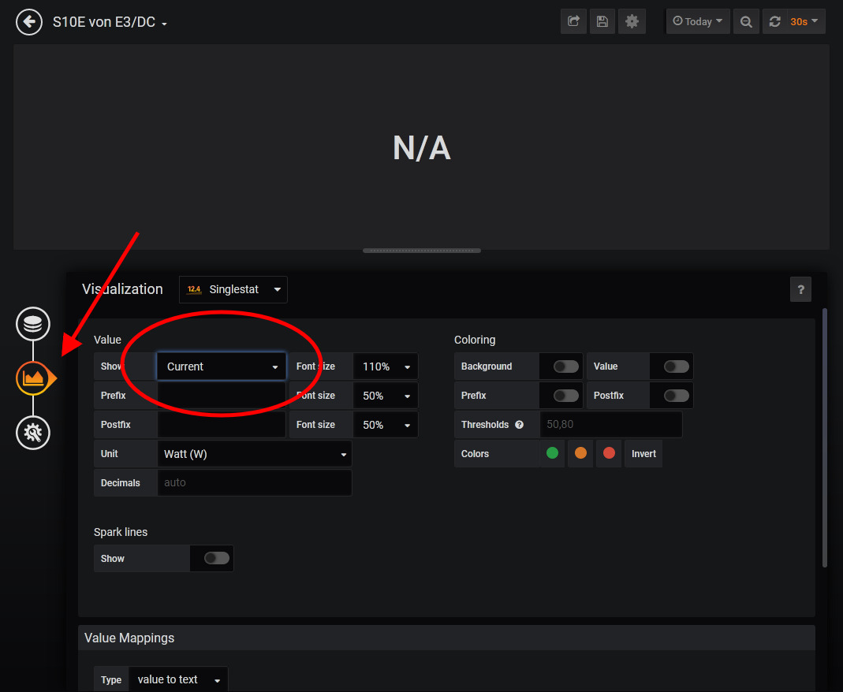Enable the Value coloring switch
The image size is (843, 692).
[676, 366]
